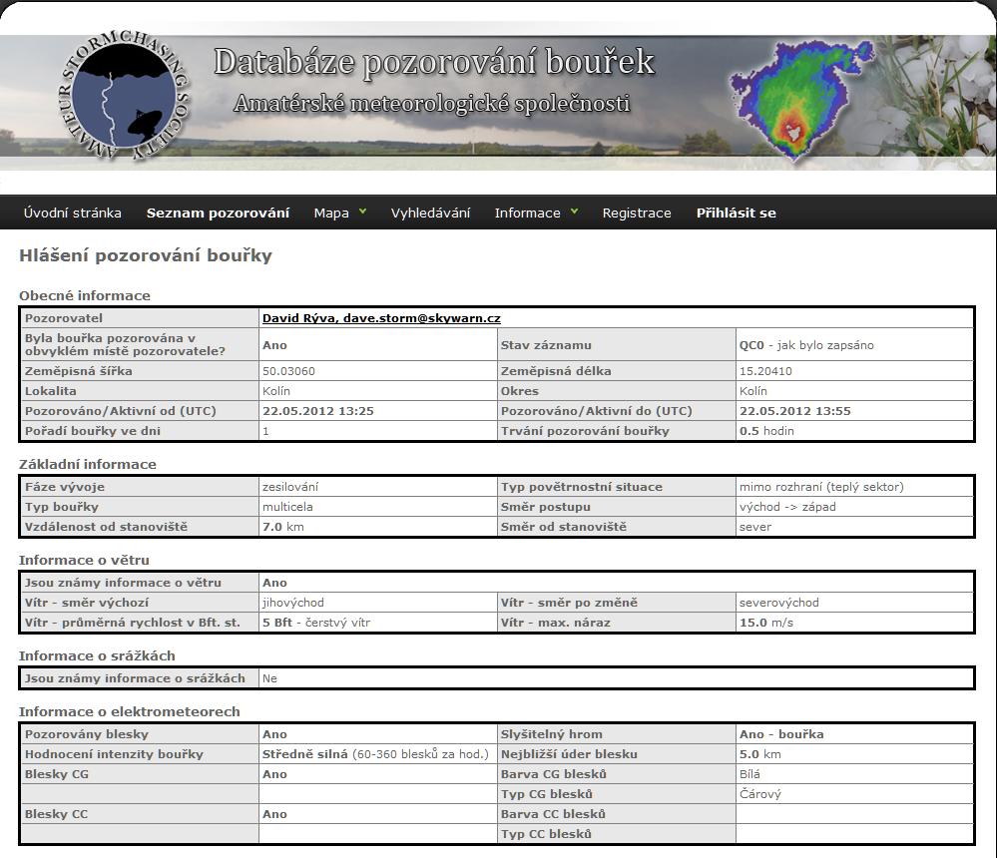Click the Typ bouřky value multicela
Viewport: 997px width, 858px height.
coord(287,507)
